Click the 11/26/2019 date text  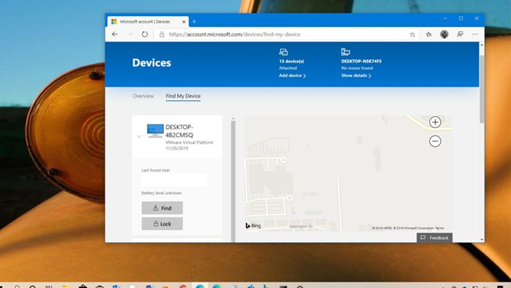[x=177, y=149]
